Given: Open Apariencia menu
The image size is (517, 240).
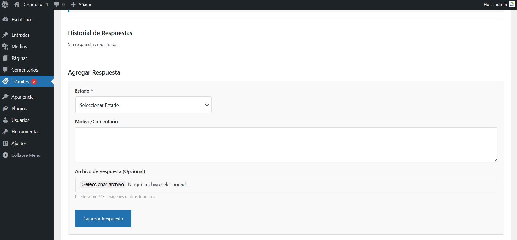Looking at the screenshot, I should (x=22, y=97).
